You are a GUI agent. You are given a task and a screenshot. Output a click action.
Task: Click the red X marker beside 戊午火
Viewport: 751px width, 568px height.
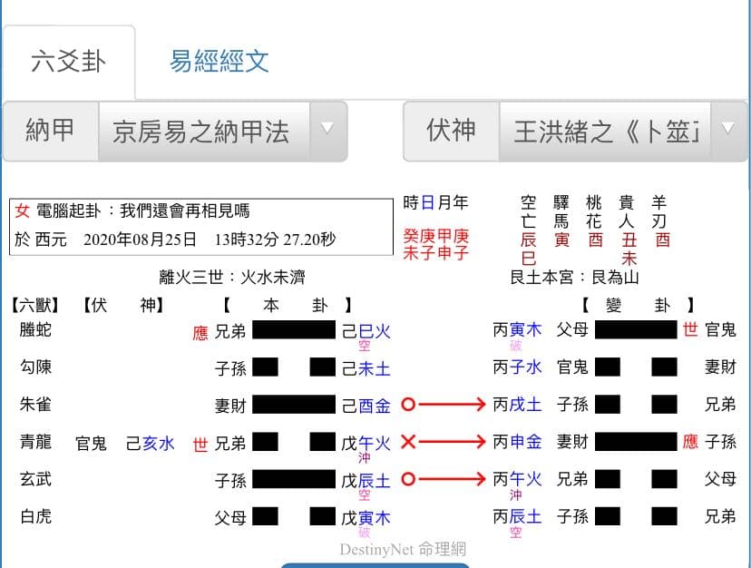408,442
